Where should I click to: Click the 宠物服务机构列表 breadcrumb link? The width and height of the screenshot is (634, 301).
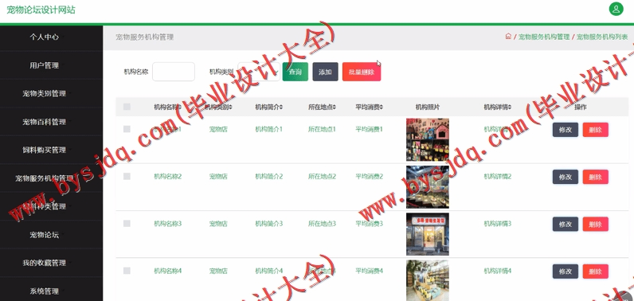pos(602,37)
